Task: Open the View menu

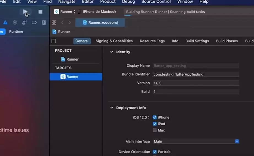Action: coord(32,2)
